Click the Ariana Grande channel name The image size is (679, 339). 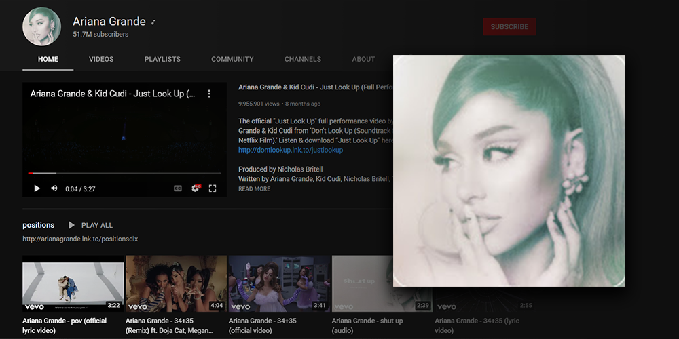(x=109, y=21)
